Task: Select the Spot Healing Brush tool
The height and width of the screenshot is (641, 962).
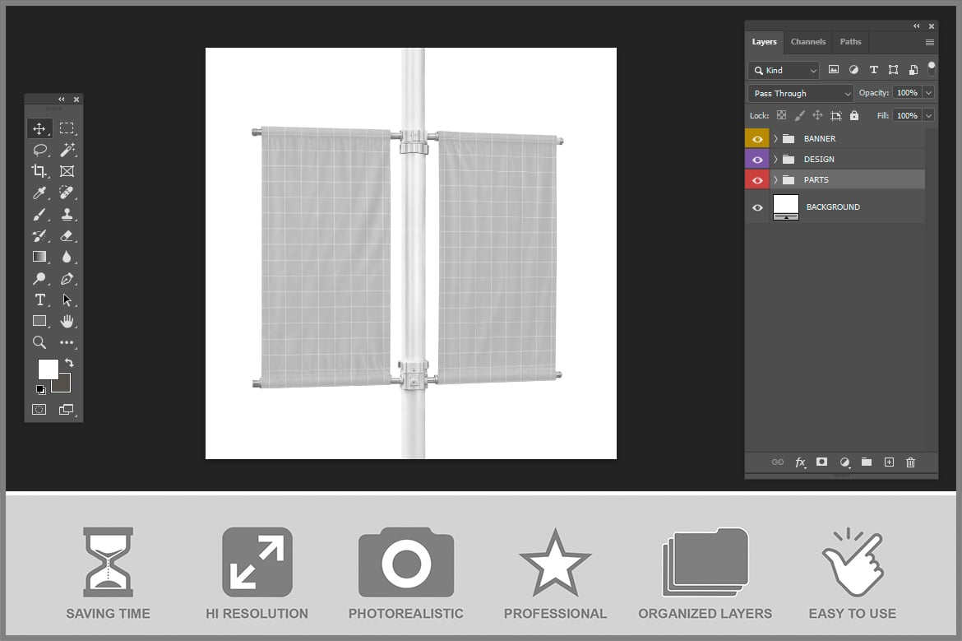Action: coord(67,193)
